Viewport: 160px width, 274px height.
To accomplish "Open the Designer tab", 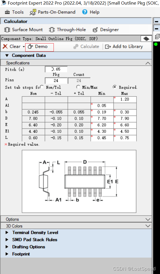I will (x=106, y=30).
